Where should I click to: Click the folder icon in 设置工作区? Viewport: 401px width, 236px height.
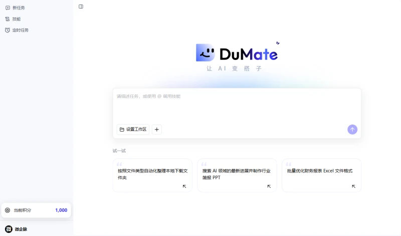coord(122,129)
